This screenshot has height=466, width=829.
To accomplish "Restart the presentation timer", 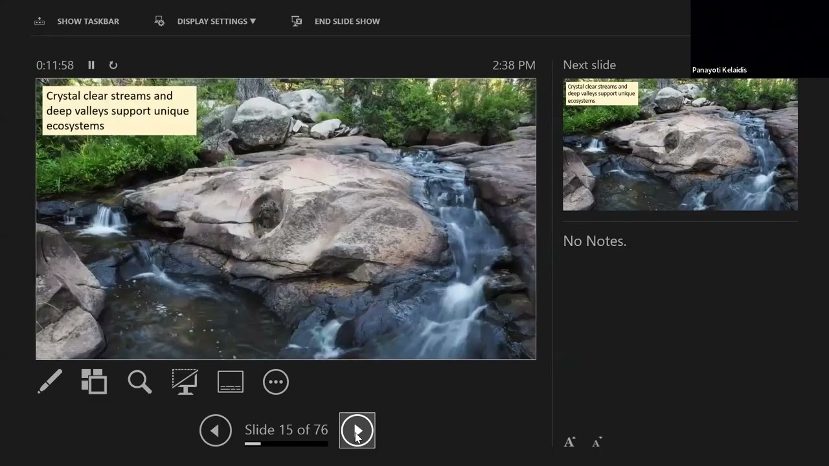I will point(113,65).
